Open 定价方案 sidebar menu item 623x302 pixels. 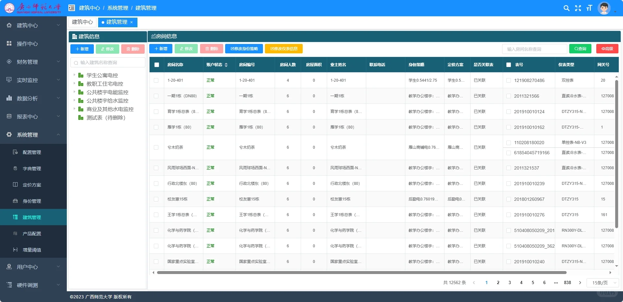(x=33, y=185)
